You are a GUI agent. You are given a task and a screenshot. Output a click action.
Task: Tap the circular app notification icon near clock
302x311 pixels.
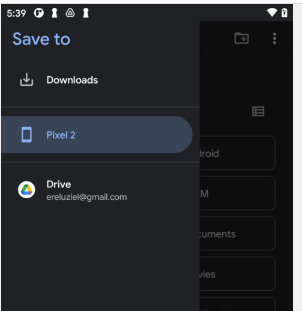coord(38,13)
